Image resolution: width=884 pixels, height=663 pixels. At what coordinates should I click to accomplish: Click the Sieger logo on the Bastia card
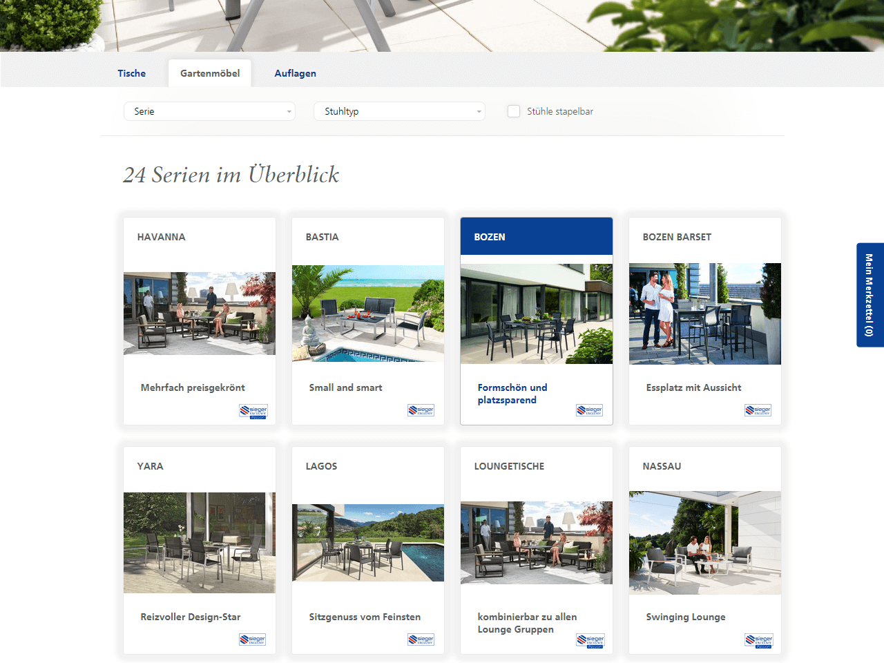click(x=421, y=410)
